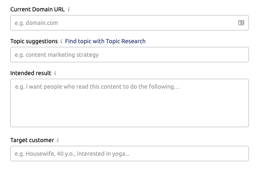Image resolution: width=257 pixels, height=170 pixels.
Task: Click the Target customer label text
Action: click(32, 140)
